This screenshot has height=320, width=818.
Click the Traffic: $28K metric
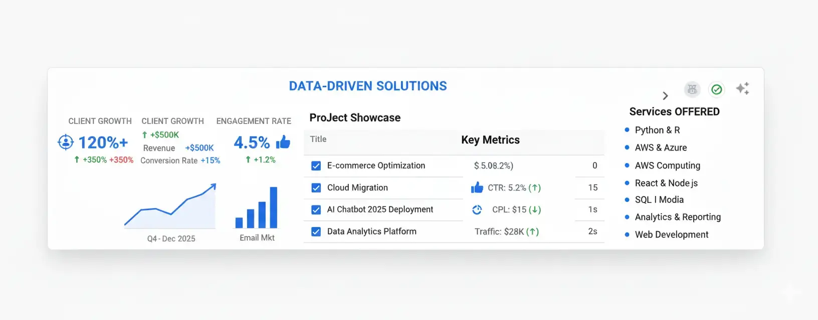tap(507, 232)
